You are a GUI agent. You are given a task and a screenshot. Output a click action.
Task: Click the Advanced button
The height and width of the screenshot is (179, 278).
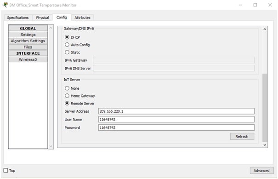261,170
